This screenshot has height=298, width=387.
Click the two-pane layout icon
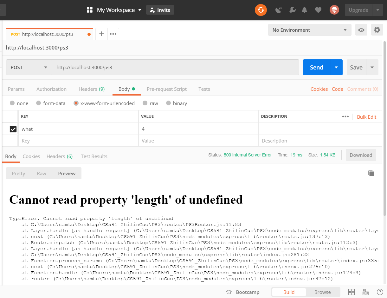351,292
